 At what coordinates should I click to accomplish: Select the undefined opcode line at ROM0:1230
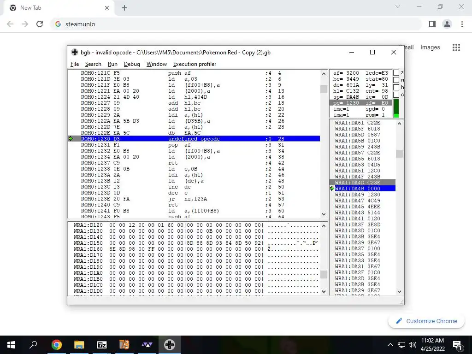point(194,139)
